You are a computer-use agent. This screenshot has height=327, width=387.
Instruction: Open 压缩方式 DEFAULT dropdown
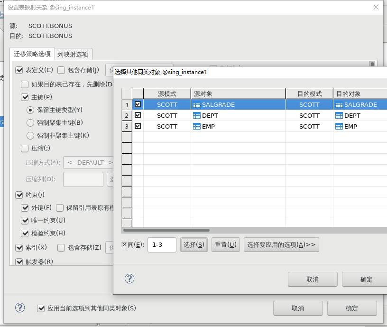tap(88, 162)
